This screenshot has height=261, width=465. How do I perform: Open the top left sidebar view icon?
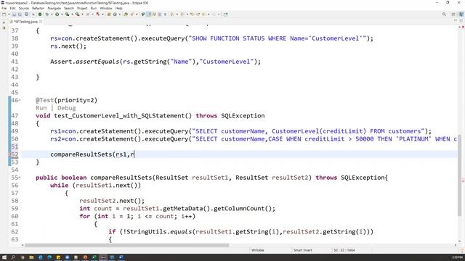(x=4, y=22)
